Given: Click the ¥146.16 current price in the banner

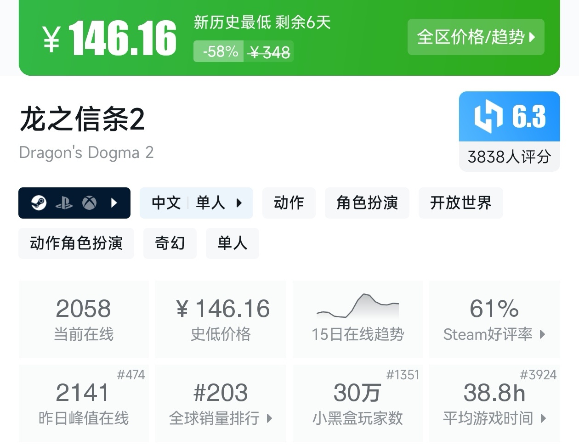Looking at the screenshot, I should (x=109, y=39).
